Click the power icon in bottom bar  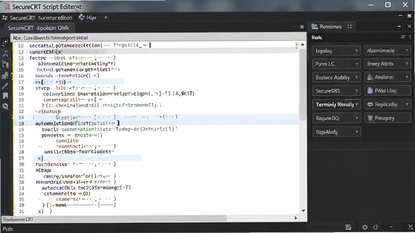(x=376, y=227)
